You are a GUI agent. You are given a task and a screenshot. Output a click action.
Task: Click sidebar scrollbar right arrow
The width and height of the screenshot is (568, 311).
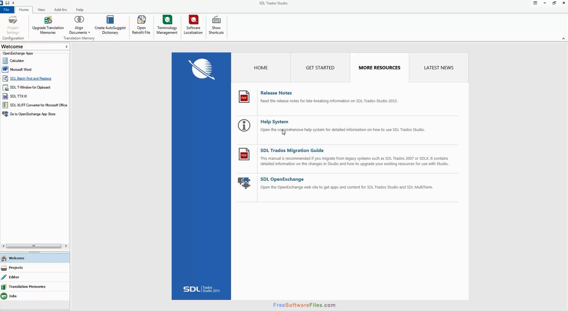point(66,246)
